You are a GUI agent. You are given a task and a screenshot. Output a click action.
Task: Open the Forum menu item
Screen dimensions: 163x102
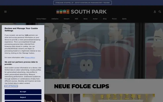click(114, 19)
